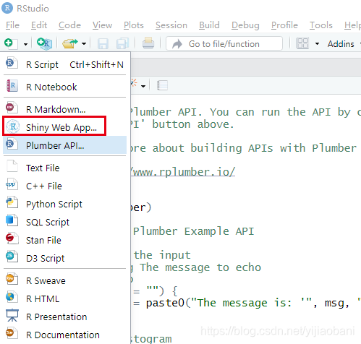Viewport: 361px width, 344px height.
Task: Open the Profile menu
Action: click(284, 25)
